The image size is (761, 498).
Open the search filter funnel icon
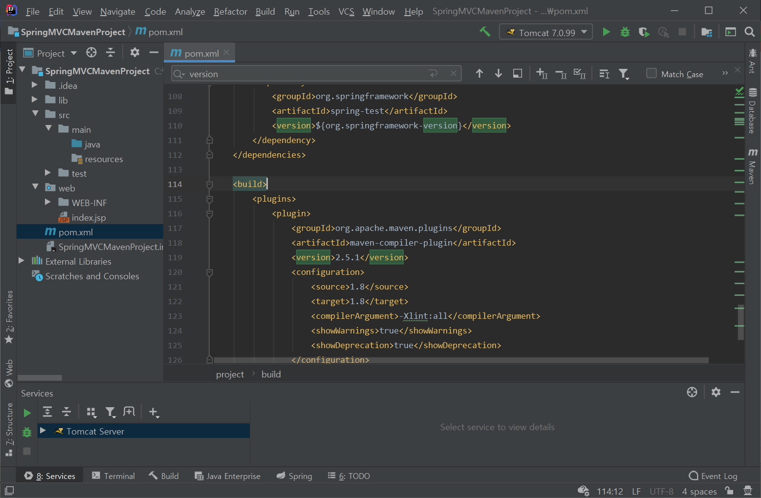[x=624, y=74]
